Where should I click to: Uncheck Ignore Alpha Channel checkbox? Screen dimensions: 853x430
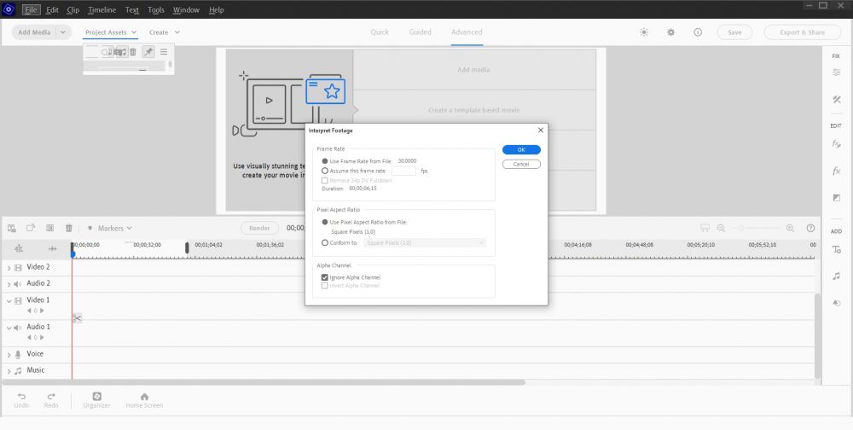click(x=325, y=277)
